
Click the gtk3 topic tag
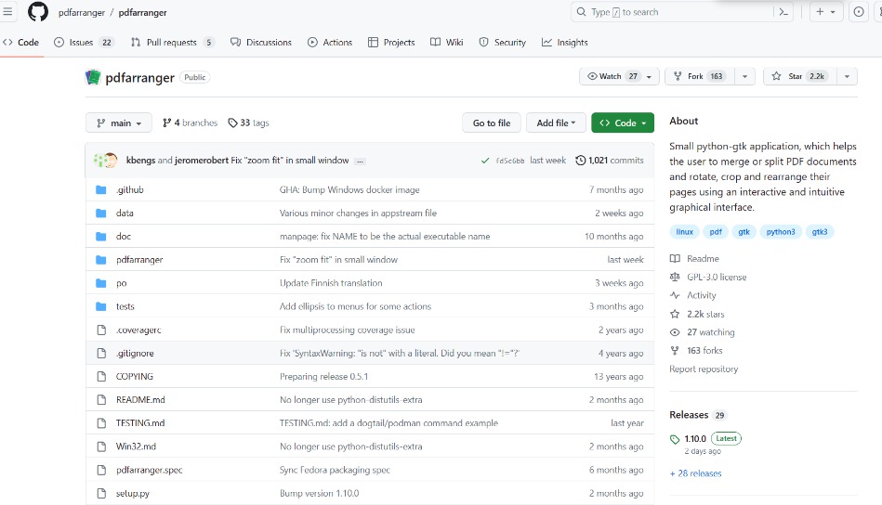pos(820,232)
